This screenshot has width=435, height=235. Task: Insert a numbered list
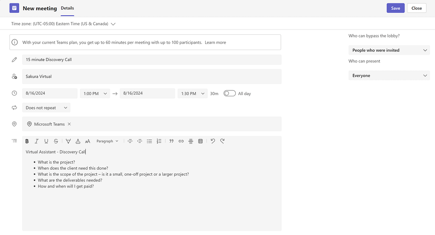point(159,141)
